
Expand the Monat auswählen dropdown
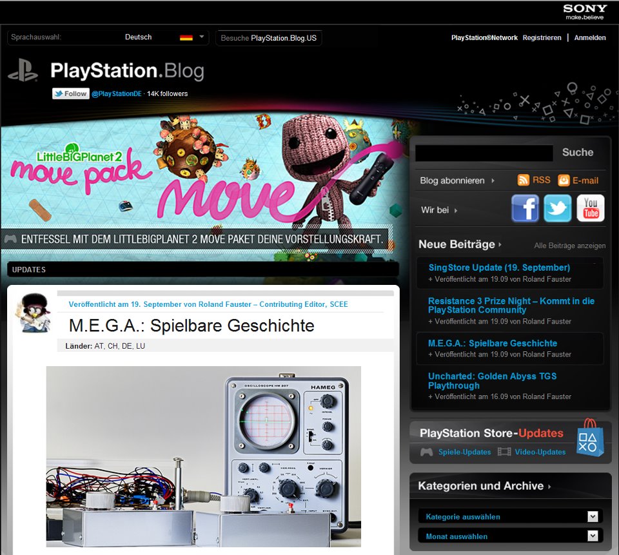pos(593,536)
